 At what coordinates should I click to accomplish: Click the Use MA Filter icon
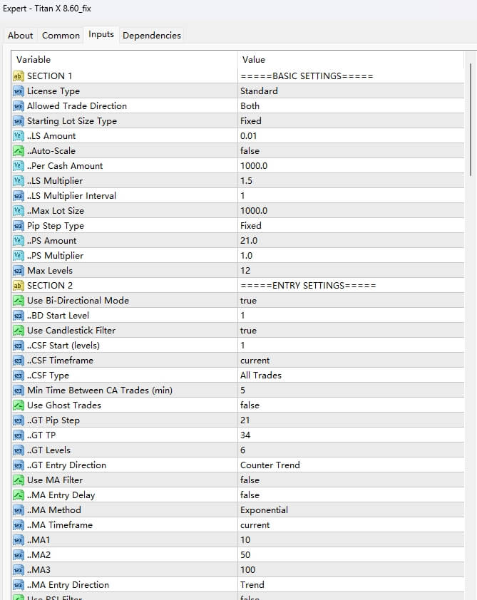coord(18,480)
